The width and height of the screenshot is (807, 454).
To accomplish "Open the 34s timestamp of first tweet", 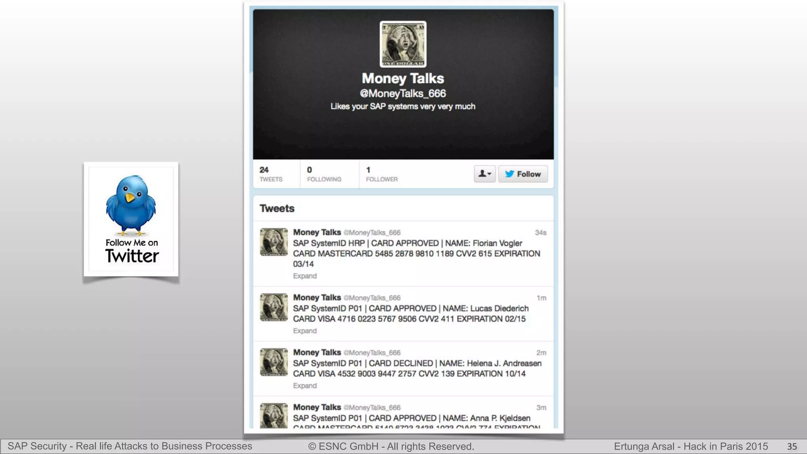I will coord(541,233).
